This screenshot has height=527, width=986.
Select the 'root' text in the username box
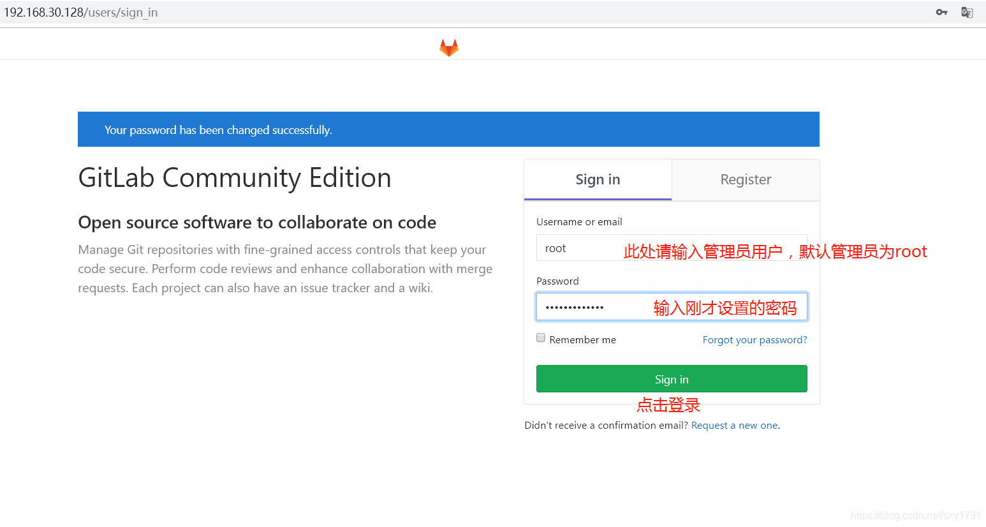(x=554, y=248)
